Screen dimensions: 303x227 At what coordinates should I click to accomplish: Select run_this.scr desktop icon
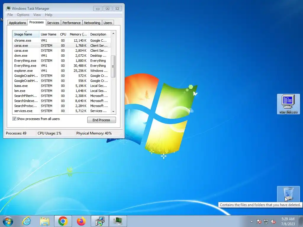[288, 104]
